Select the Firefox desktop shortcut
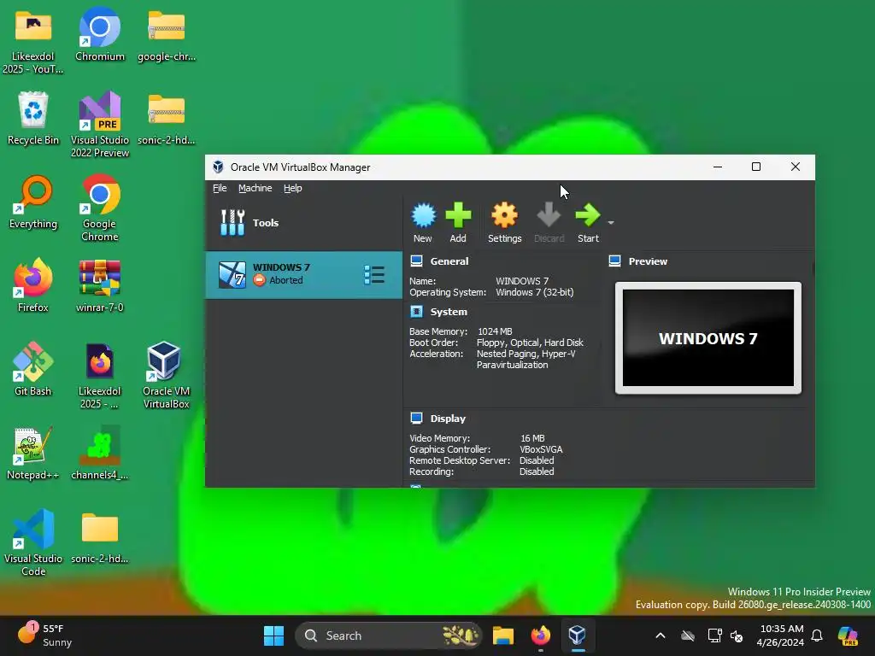Image resolution: width=875 pixels, height=656 pixels. pos(33,284)
